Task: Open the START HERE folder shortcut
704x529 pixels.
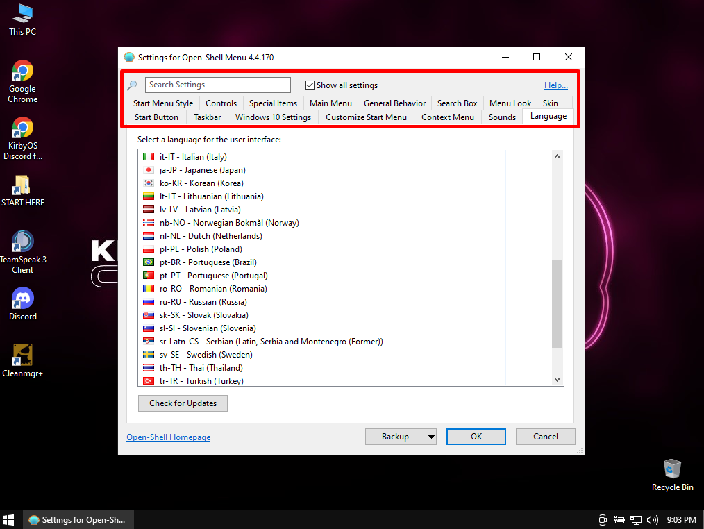Action: pos(22,191)
